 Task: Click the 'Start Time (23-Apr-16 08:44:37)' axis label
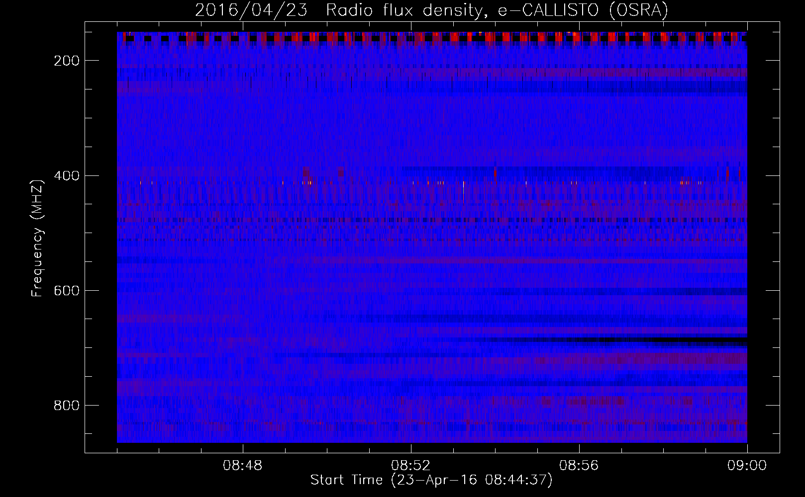pyautogui.click(x=431, y=480)
